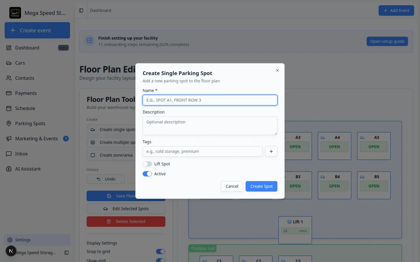Click the plus icon to add tag
This screenshot has width=420, height=262.
pos(271,151)
